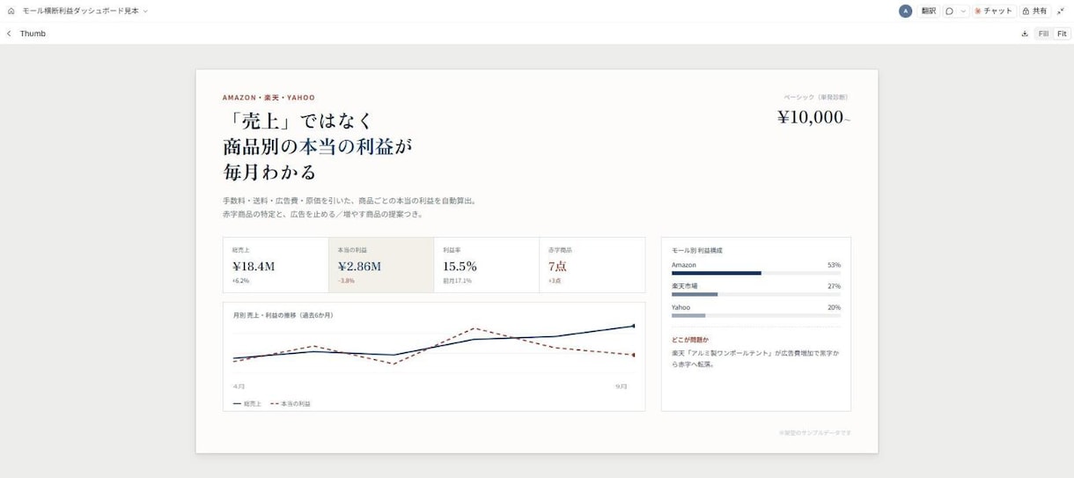Click the ベーシック plan label above the price
Screen dimensions: 1074x478
click(x=816, y=97)
